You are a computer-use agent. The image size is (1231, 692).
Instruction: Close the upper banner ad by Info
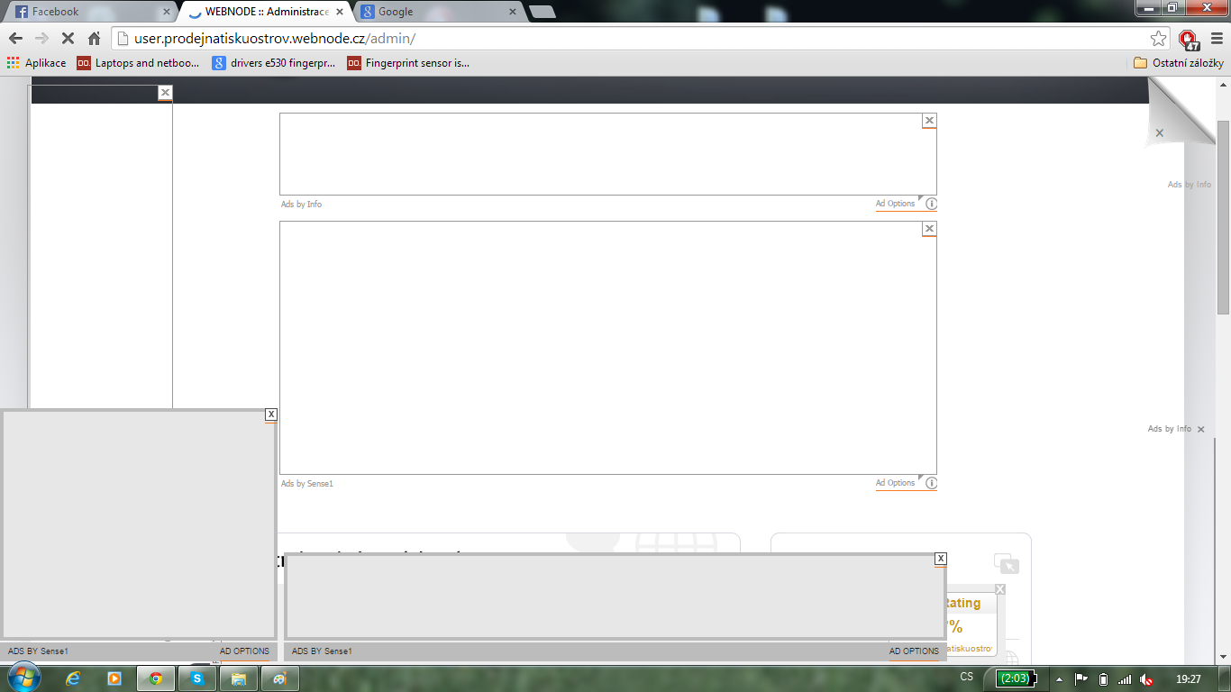click(929, 121)
